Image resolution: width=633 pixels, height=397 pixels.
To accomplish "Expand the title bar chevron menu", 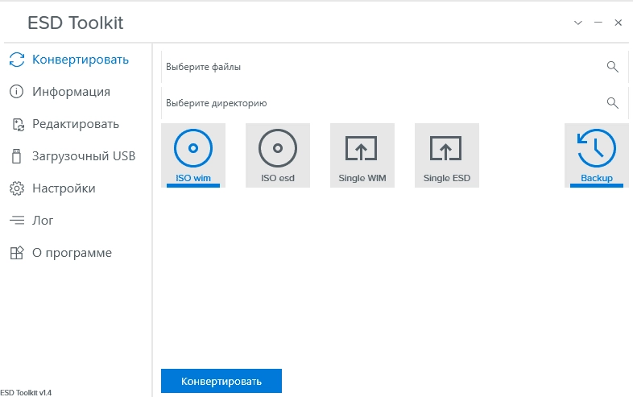I will pyautogui.click(x=578, y=23).
